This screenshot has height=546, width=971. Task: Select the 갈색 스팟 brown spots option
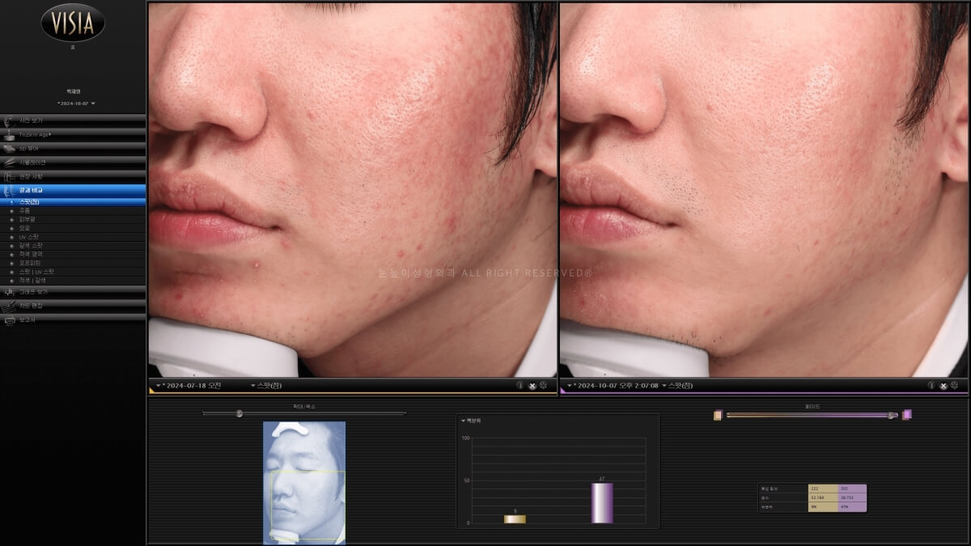[73, 245]
